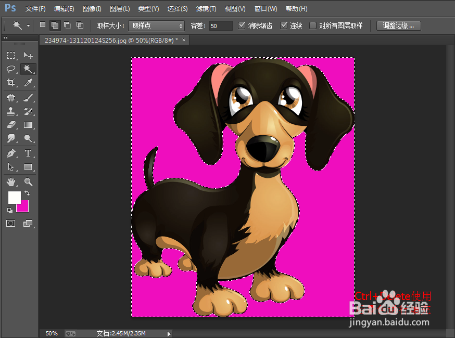Click the tolerance (容差) value field
Viewport: 455px width, 338px height.
click(x=221, y=26)
